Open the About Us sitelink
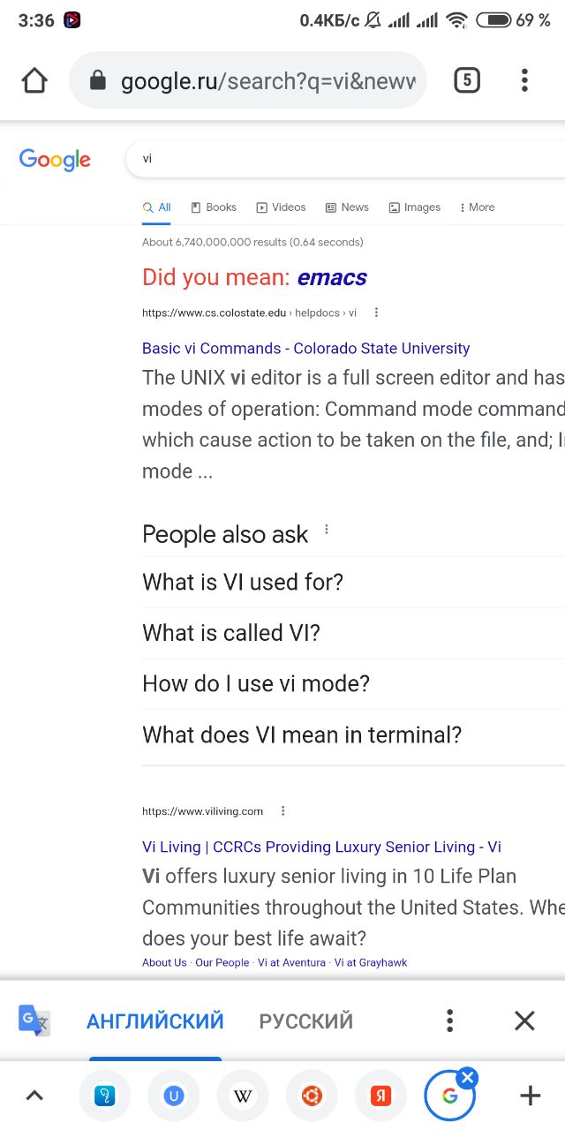The height and width of the screenshot is (1130, 565). (x=164, y=962)
